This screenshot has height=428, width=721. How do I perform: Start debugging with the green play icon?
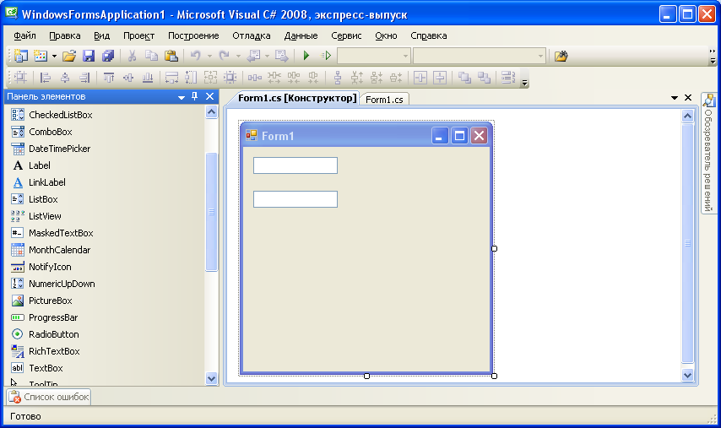tap(306, 56)
